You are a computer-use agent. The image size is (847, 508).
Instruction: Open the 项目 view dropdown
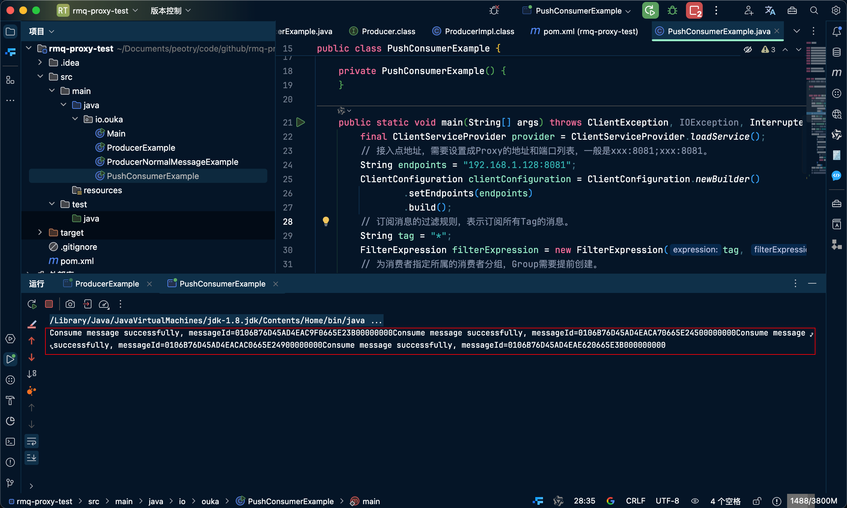tap(42, 32)
